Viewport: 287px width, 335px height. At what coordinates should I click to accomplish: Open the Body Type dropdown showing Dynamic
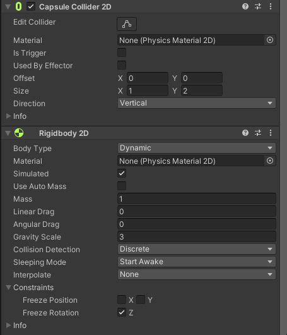tap(196, 148)
